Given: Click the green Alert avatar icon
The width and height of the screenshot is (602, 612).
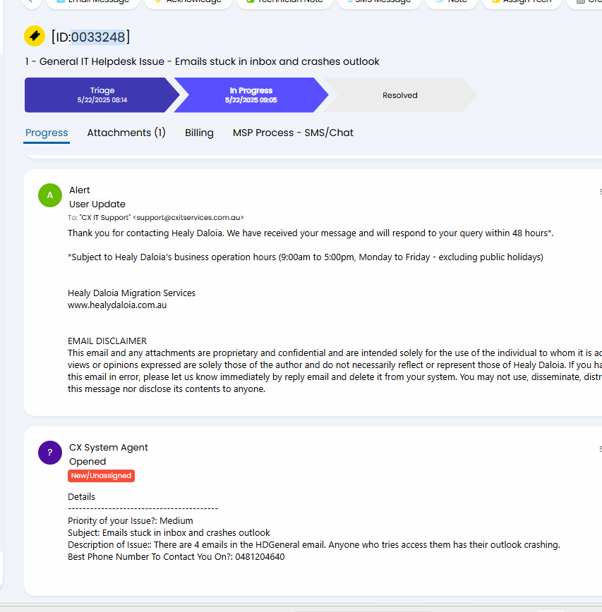Looking at the screenshot, I should point(50,195).
